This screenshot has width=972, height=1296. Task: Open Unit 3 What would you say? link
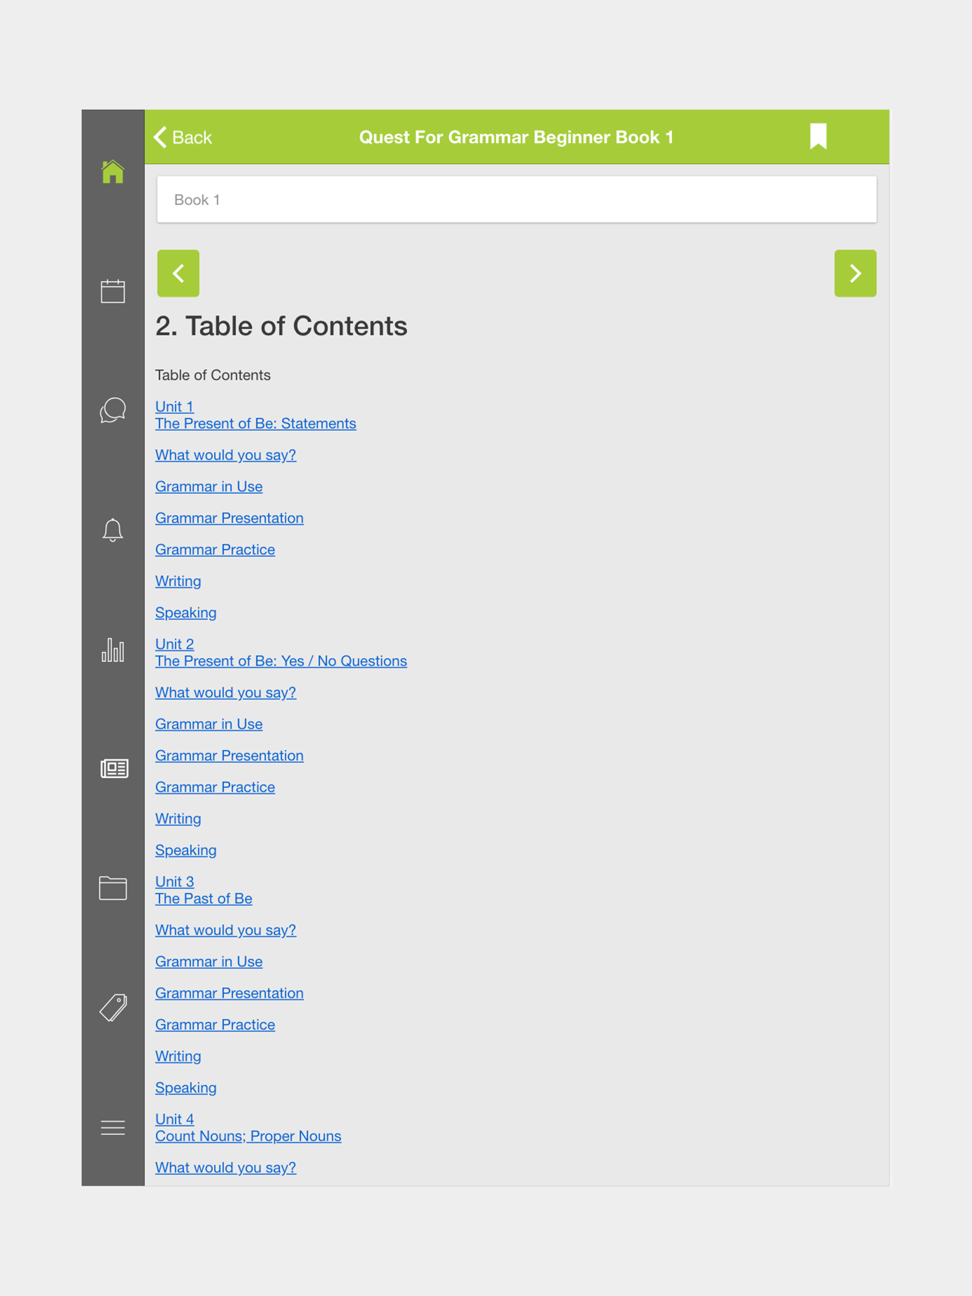[226, 930]
